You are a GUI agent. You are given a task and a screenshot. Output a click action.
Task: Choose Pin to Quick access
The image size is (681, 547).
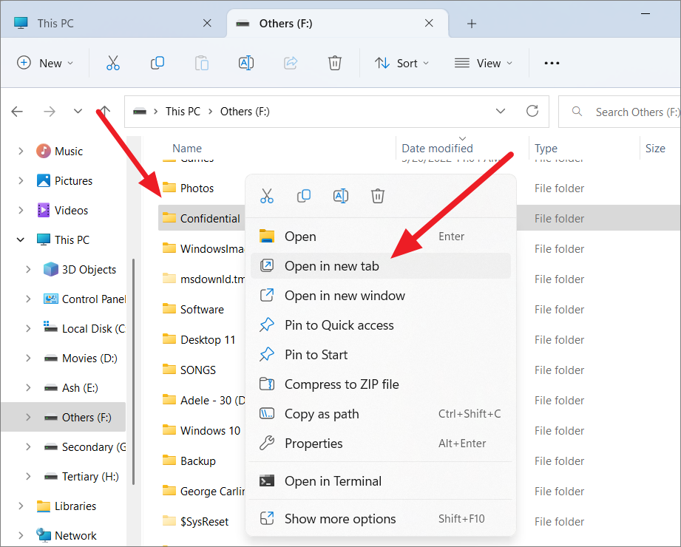[x=381, y=325]
